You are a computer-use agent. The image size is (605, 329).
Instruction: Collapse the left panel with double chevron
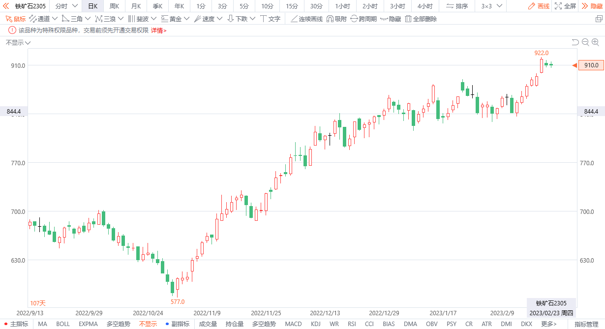pyautogui.click(x=6, y=6)
